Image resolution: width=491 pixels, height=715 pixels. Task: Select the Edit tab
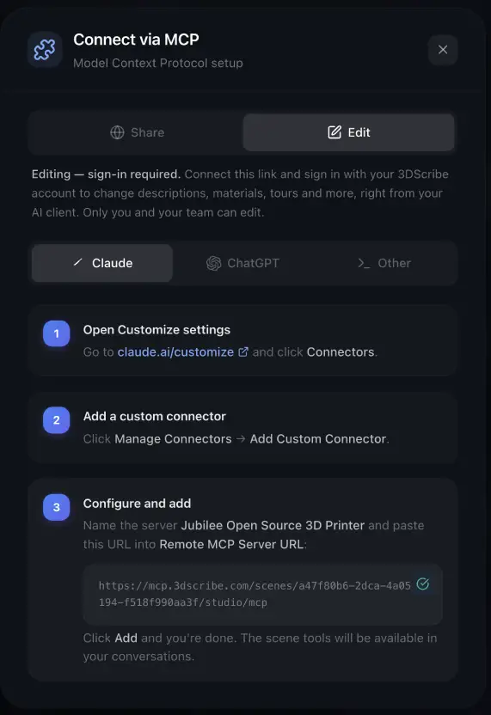click(x=348, y=132)
